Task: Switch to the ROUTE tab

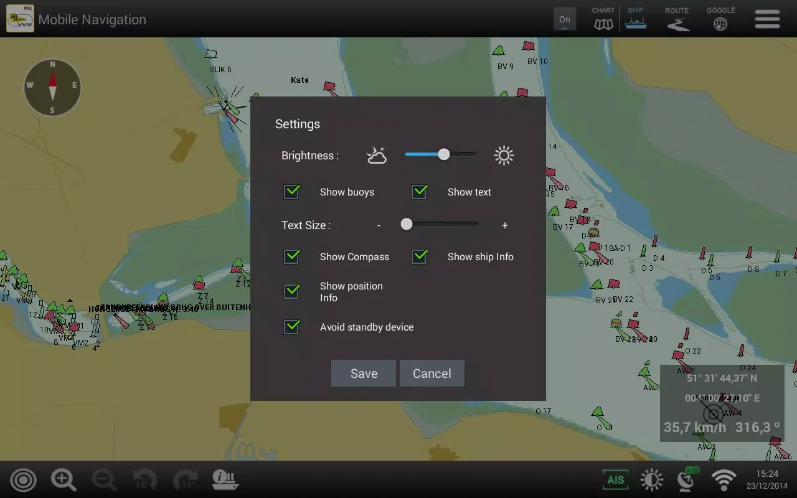Action: point(677,19)
